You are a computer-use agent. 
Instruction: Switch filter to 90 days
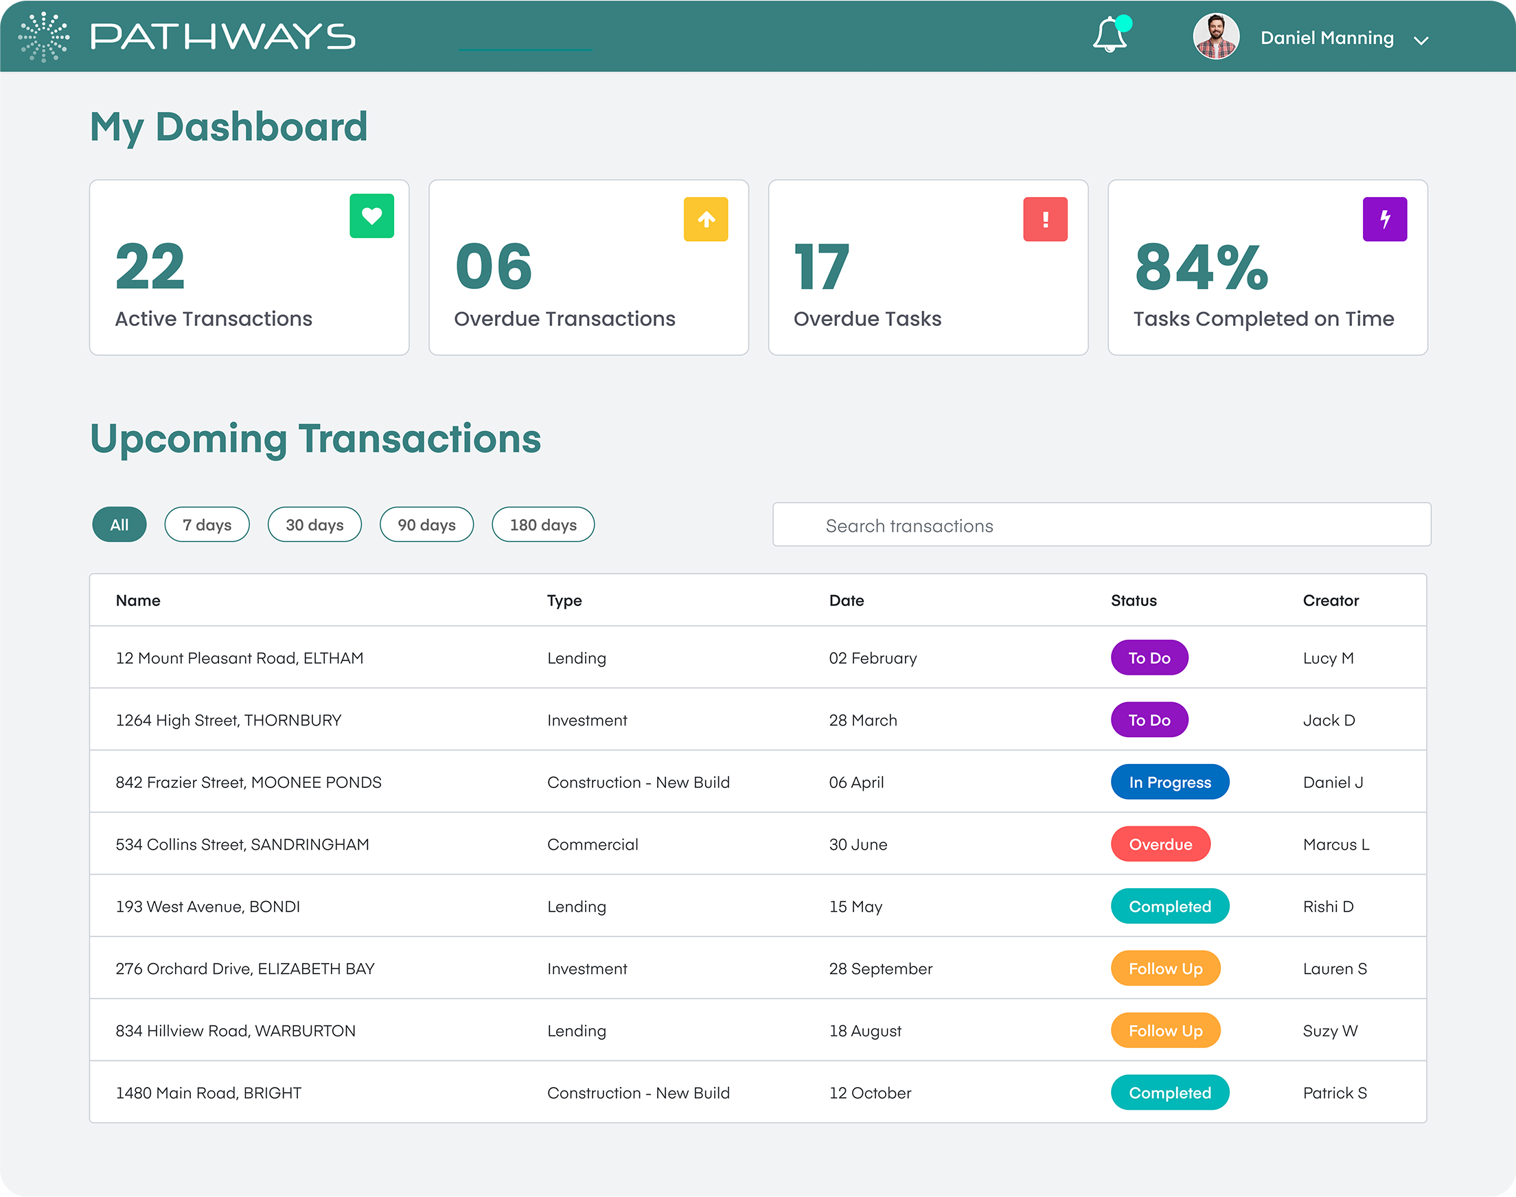pos(426,525)
